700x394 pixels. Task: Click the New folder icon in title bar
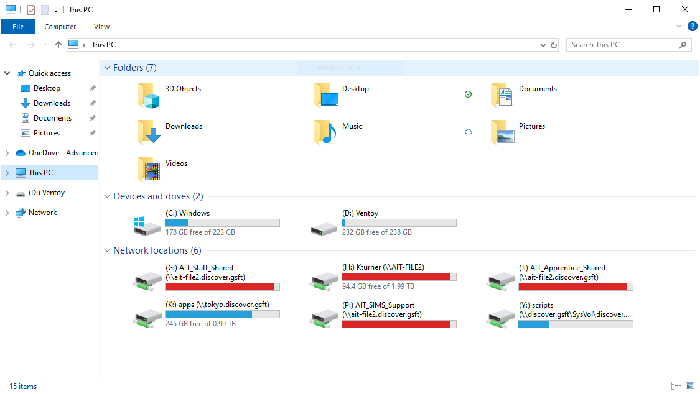(45, 10)
